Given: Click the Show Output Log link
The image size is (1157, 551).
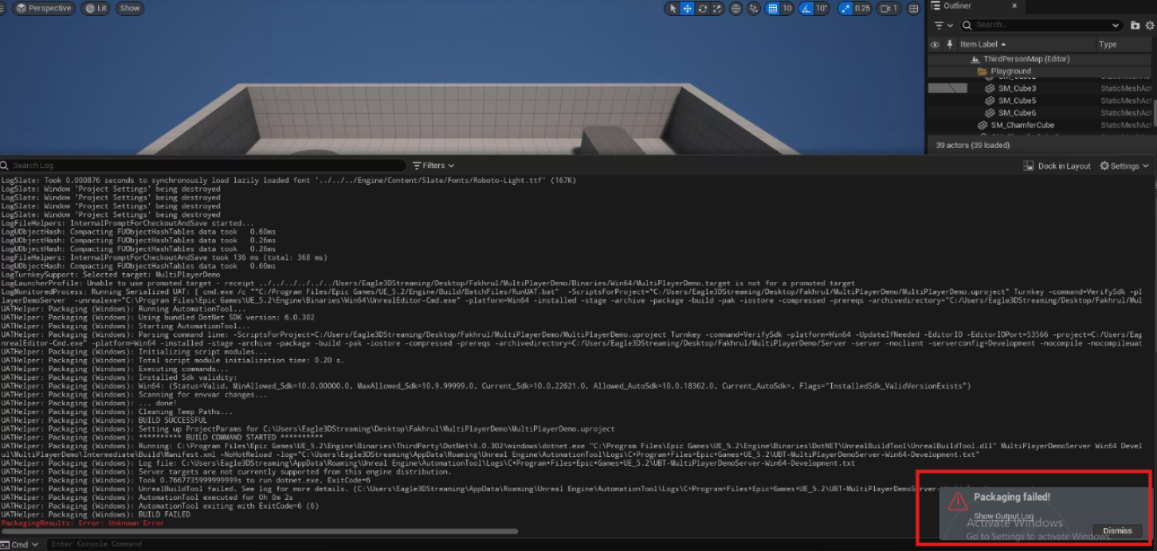Looking at the screenshot, I should point(1002,517).
